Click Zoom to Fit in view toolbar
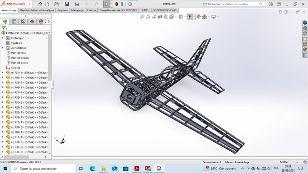This screenshot has height=173, width=308. pyautogui.click(x=142, y=17)
